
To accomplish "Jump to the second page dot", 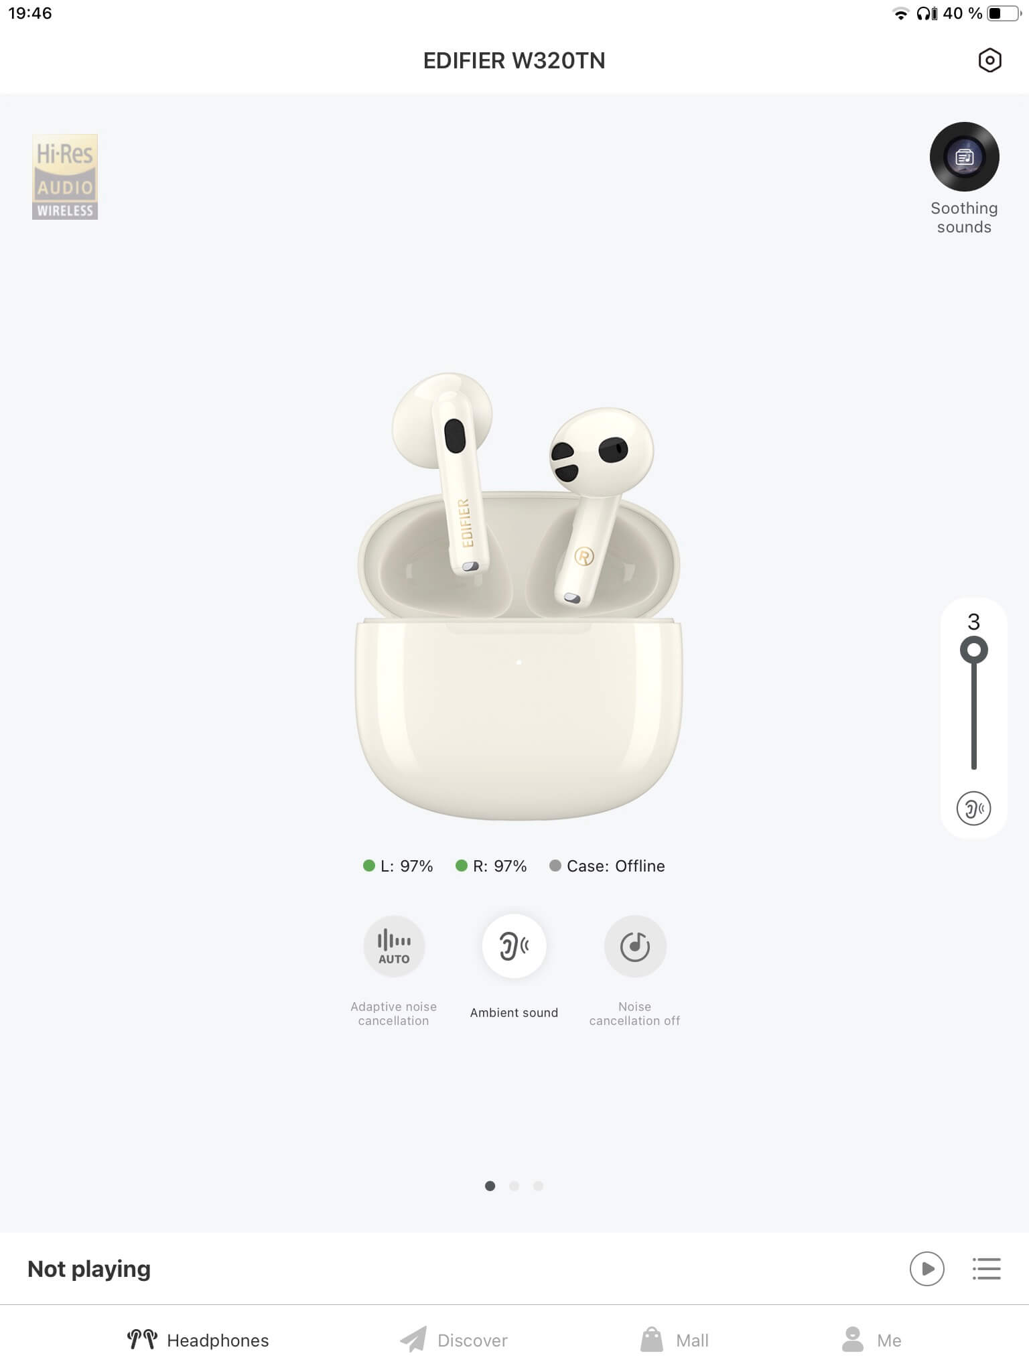I will click(514, 1186).
